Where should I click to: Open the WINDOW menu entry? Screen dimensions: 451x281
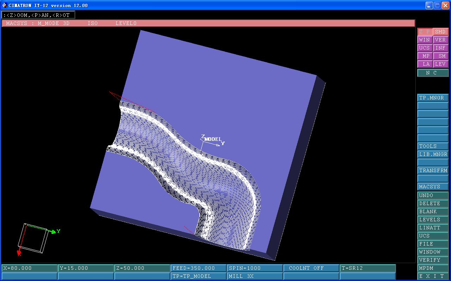coord(433,252)
